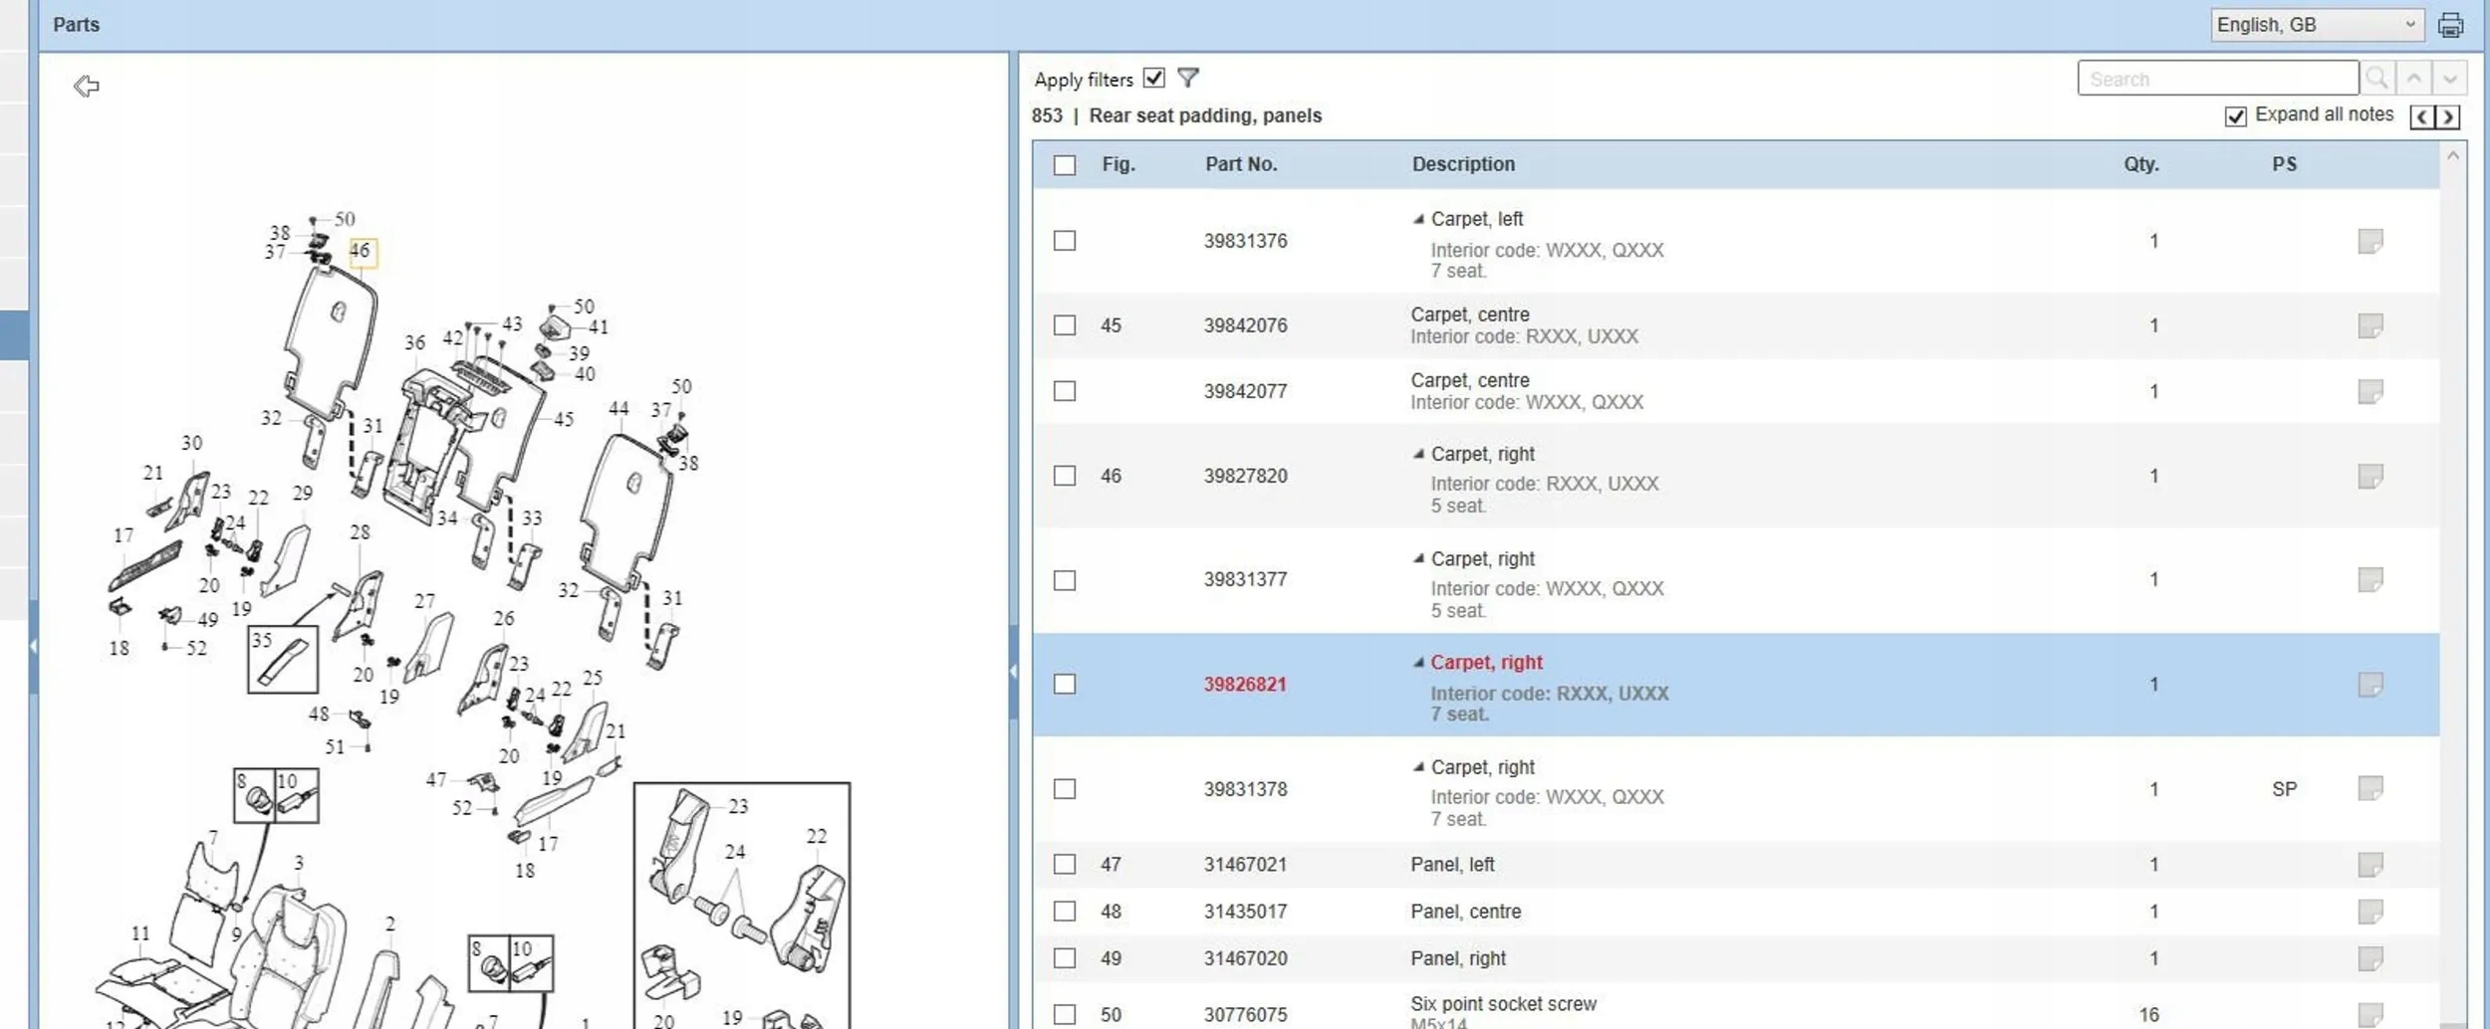Viewport: 2490px width, 1029px height.
Task: Select callout 45 in the diagram
Action: (x=564, y=419)
